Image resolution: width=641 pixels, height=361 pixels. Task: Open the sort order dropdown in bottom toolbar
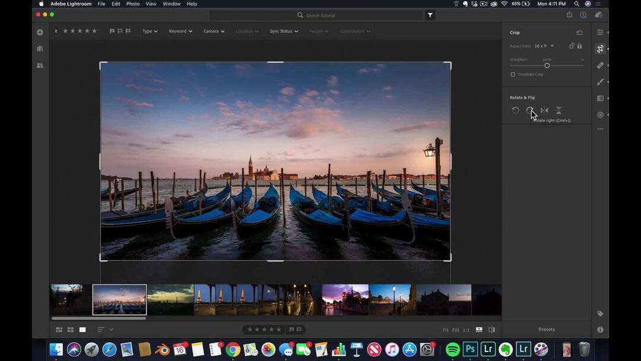pyautogui.click(x=104, y=330)
